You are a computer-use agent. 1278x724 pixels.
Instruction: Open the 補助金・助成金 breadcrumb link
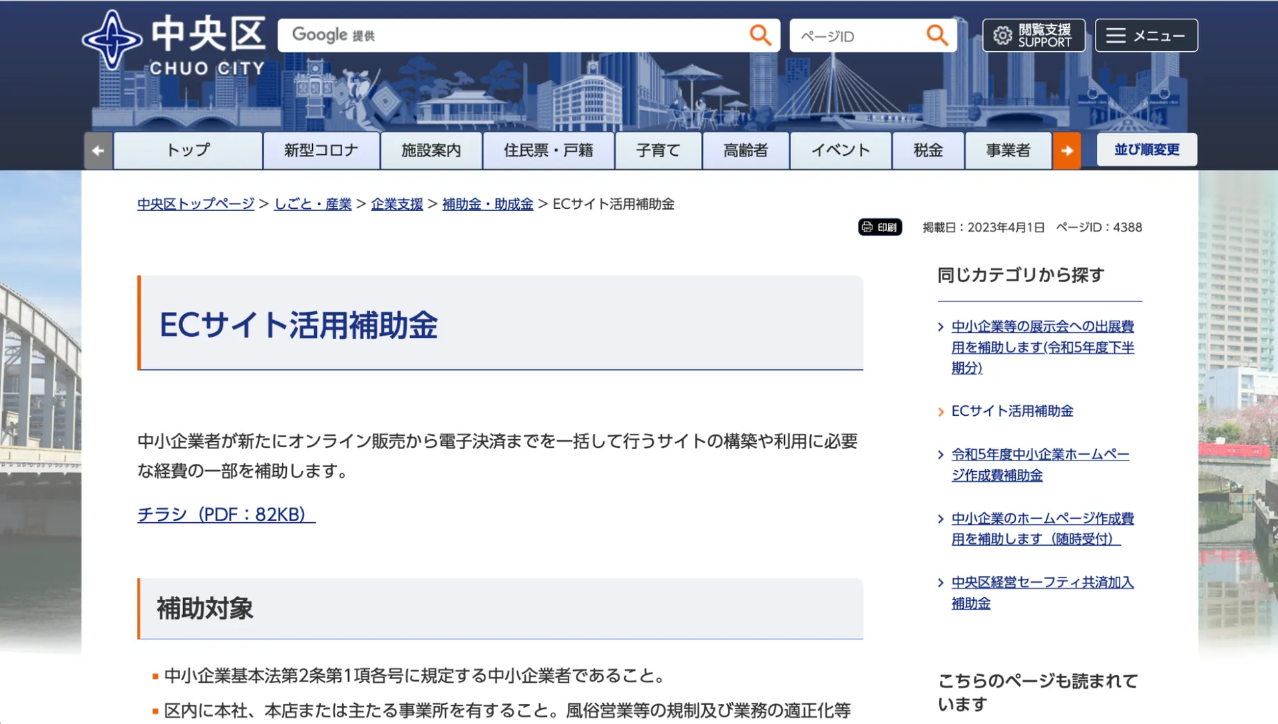click(x=488, y=204)
